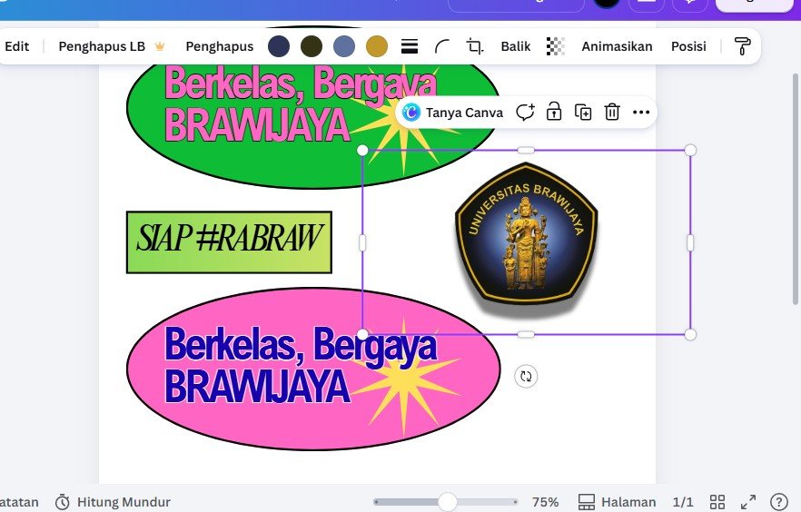
Task: Click Tanya Canva assistant button
Action: click(x=452, y=113)
